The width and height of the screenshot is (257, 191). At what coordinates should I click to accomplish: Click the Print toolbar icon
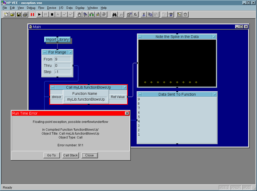[x=25, y=15]
